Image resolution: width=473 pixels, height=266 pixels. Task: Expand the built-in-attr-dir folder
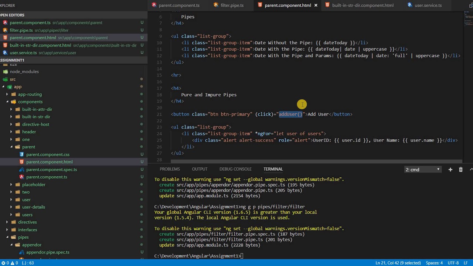click(x=11, y=109)
